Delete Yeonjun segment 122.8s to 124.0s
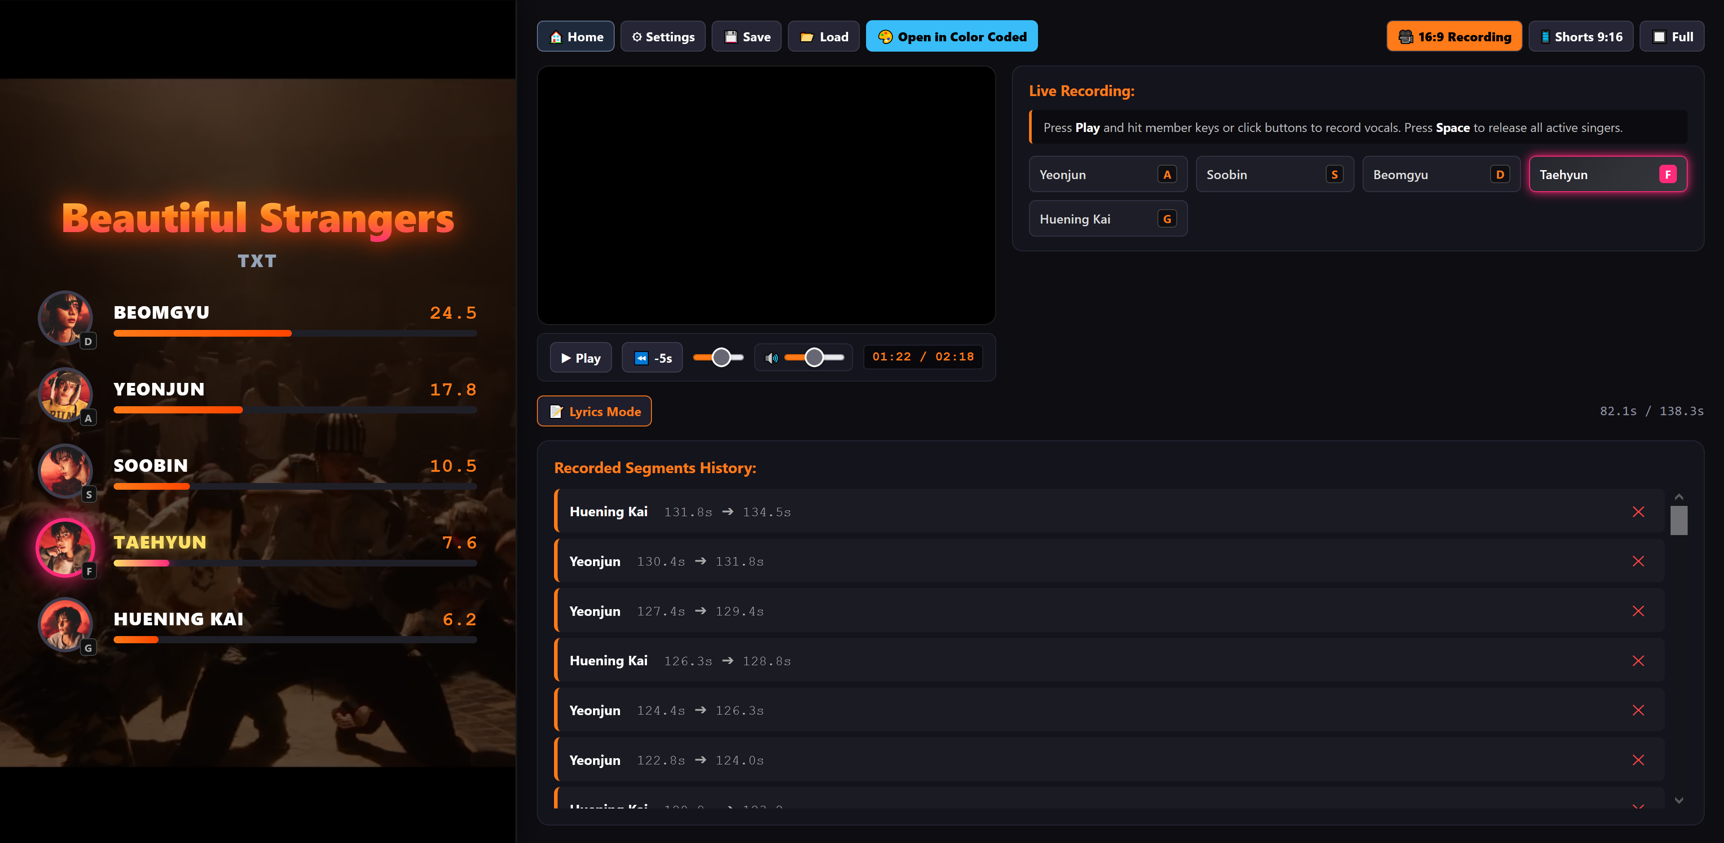 pos(1638,760)
